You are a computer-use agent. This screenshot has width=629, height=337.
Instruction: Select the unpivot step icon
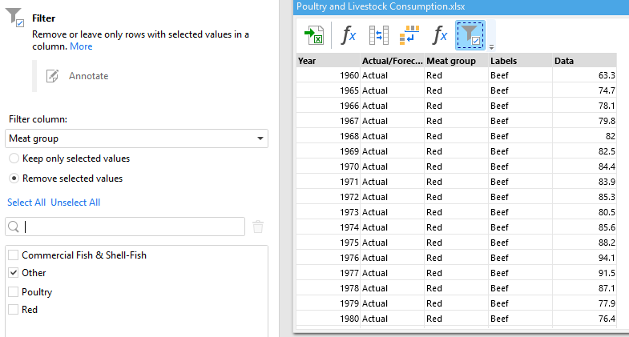409,35
